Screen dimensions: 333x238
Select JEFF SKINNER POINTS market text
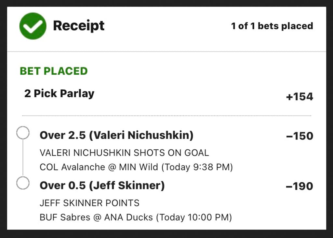point(89,203)
